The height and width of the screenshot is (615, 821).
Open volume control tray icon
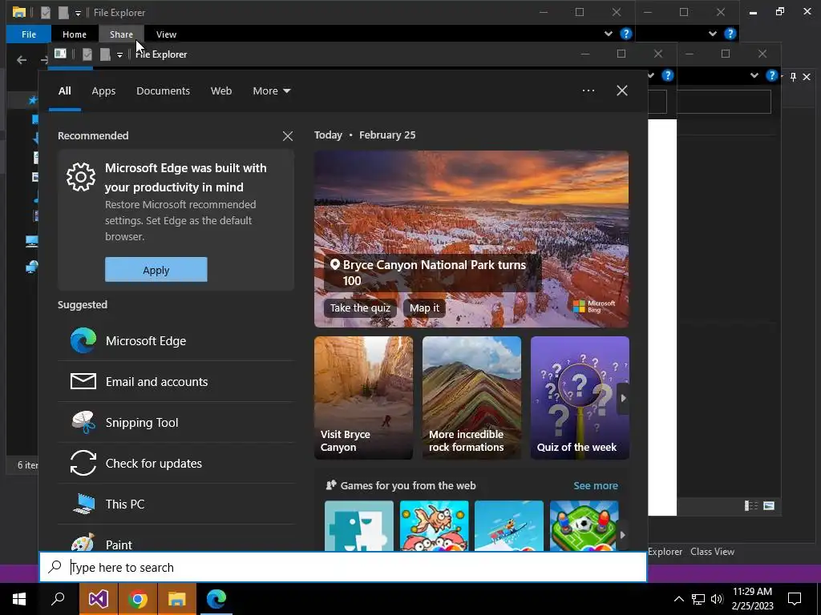[x=717, y=599]
